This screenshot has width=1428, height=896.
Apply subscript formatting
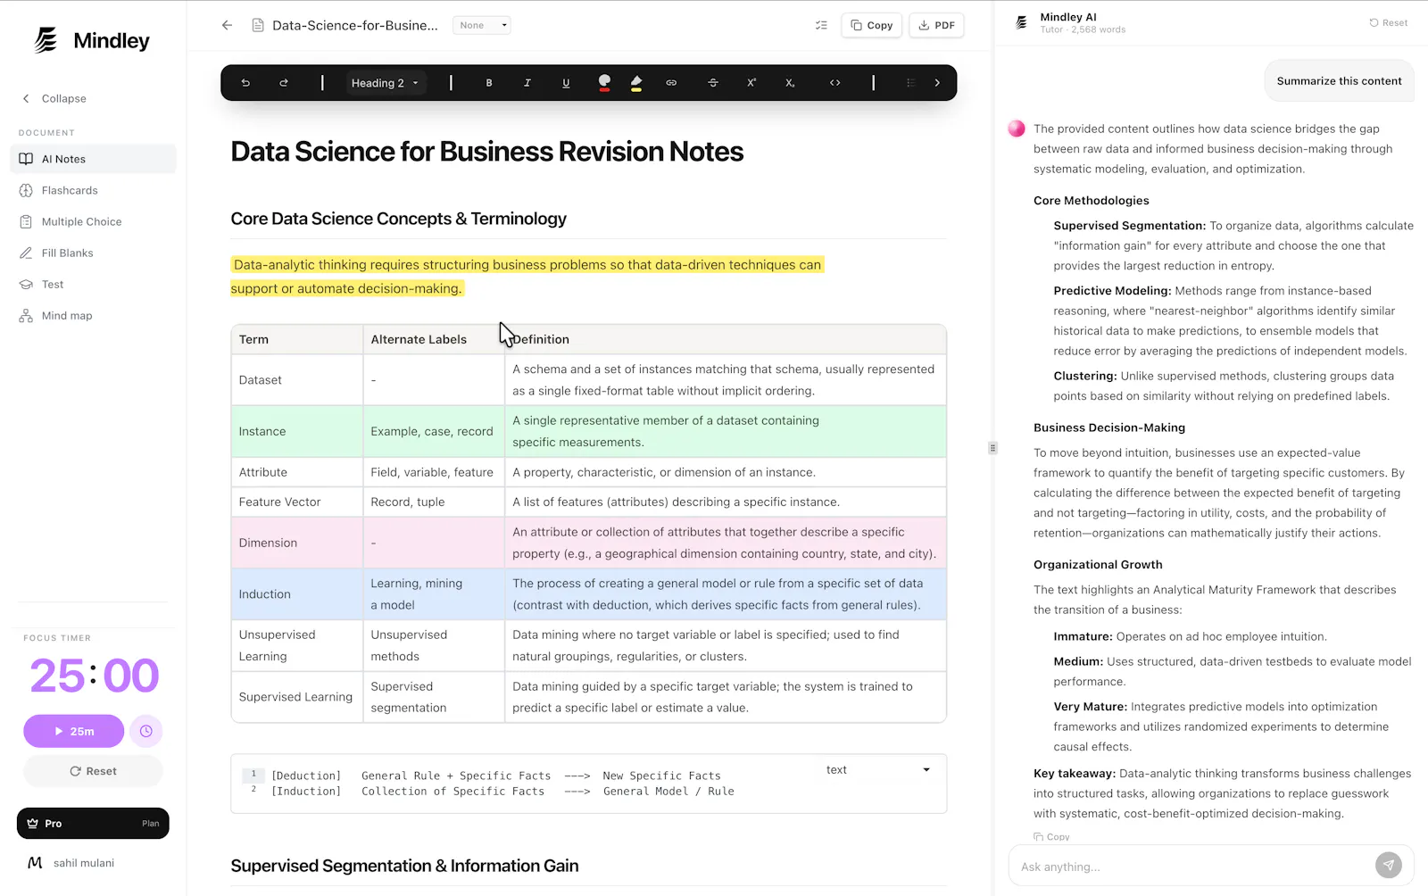coord(790,83)
